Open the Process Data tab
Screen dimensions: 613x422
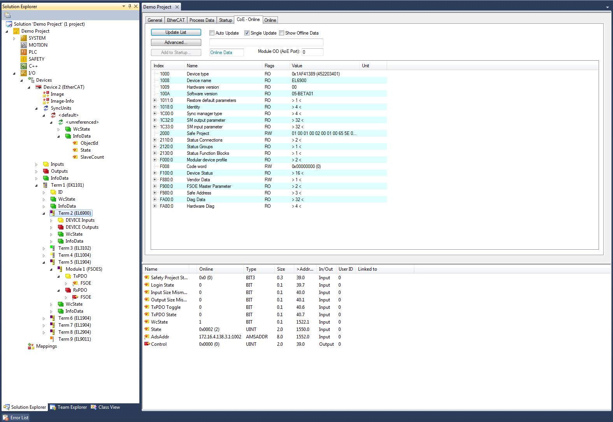202,20
